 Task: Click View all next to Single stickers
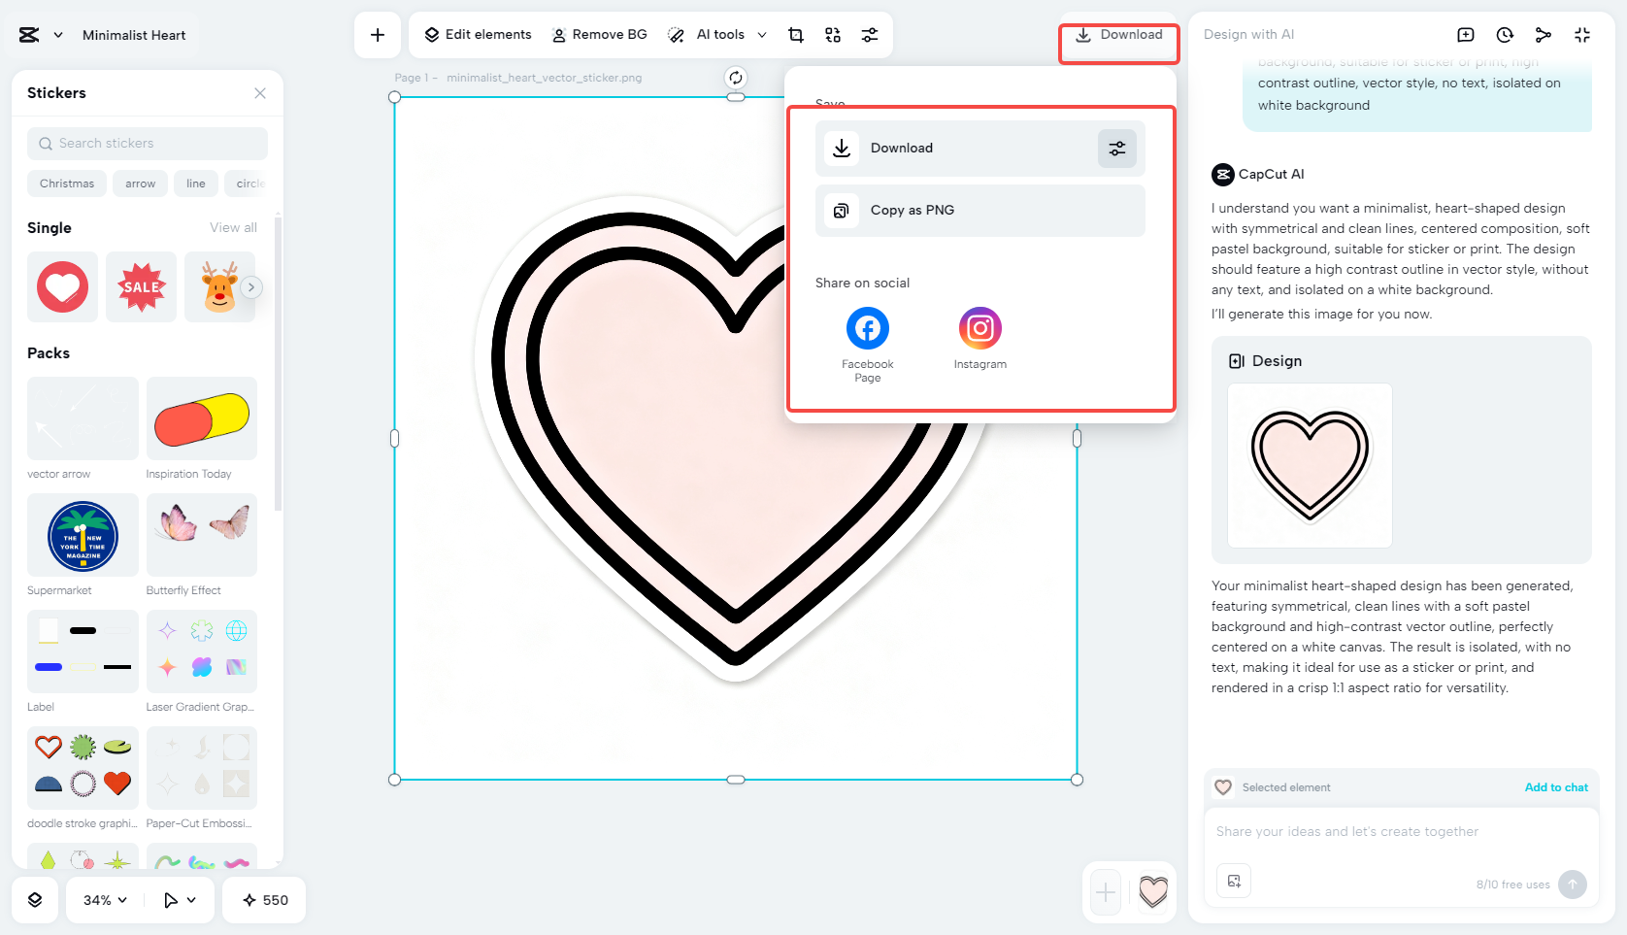(233, 227)
